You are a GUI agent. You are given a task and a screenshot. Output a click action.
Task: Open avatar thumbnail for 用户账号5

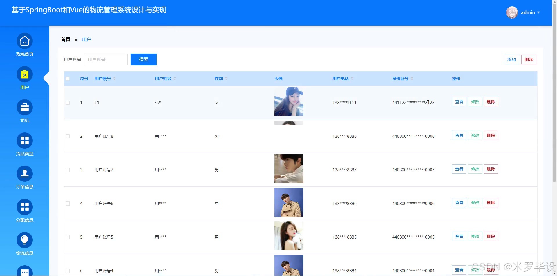289,236
